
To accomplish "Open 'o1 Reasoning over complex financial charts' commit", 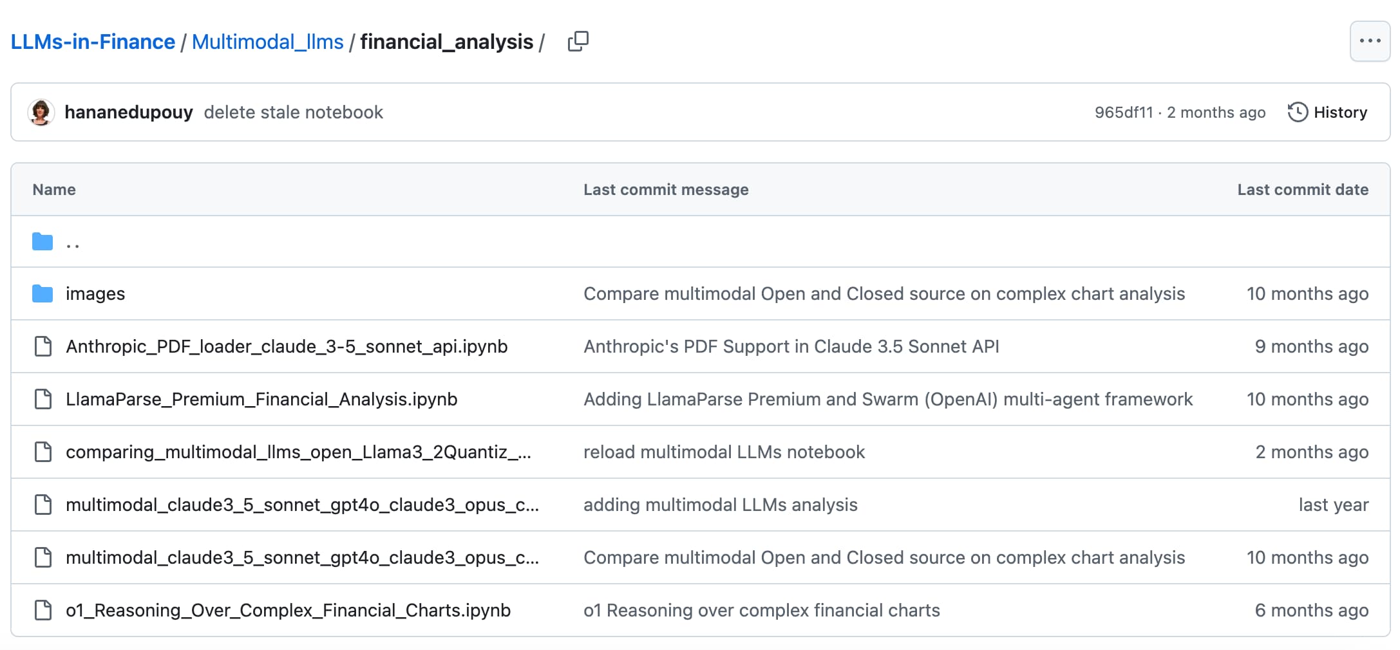I will click(762, 610).
